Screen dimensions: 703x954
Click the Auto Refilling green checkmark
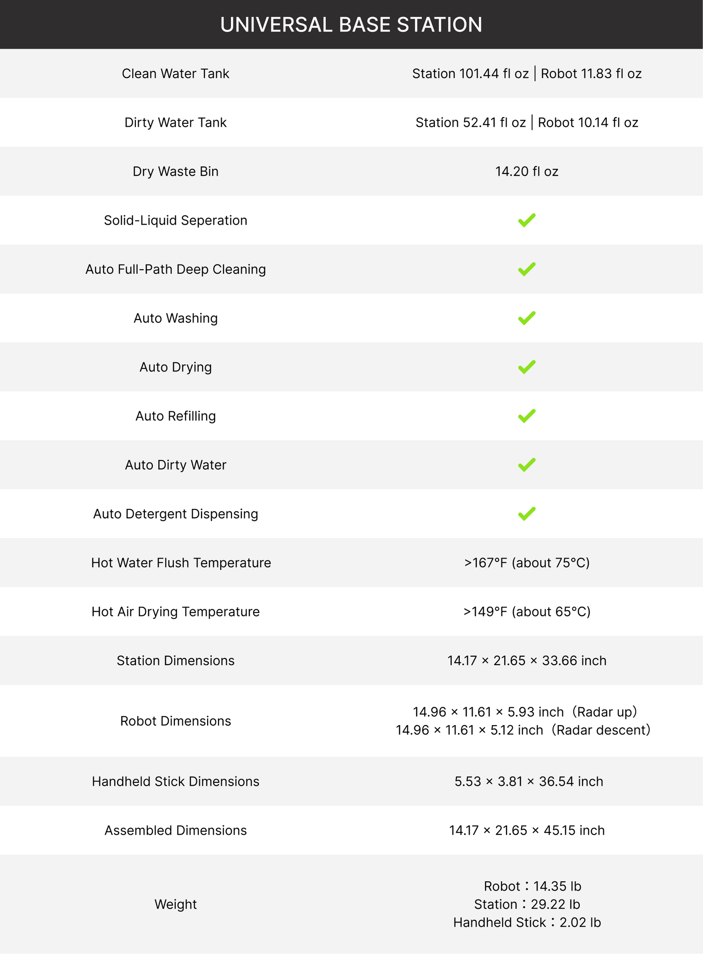point(527,416)
